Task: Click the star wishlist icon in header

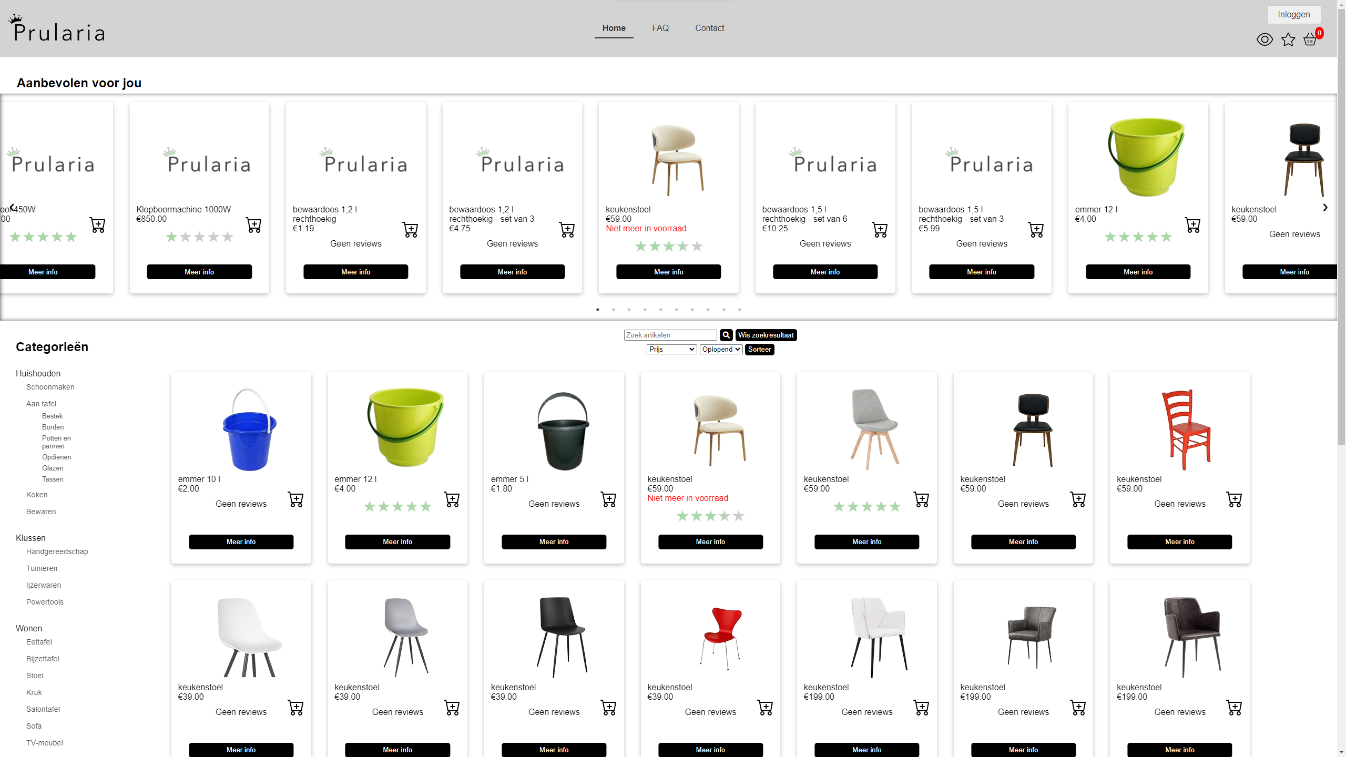Action: click(1288, 39)
